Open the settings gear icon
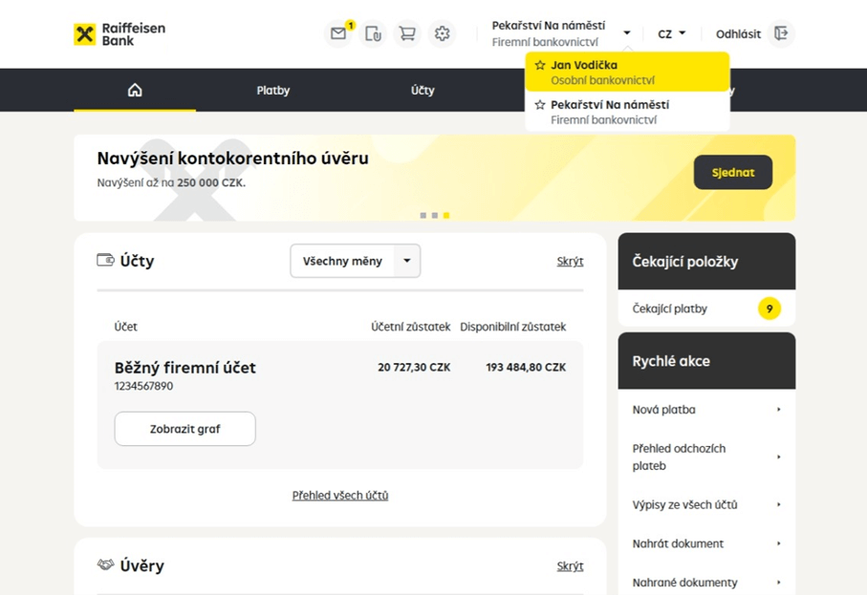The image size is (867, 595). pyautogui.click(x=442, y=33)
